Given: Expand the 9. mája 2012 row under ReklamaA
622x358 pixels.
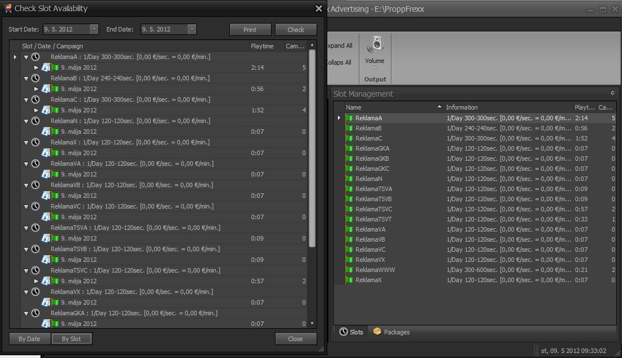Looking at the screenshot, I should click(37, 67).
